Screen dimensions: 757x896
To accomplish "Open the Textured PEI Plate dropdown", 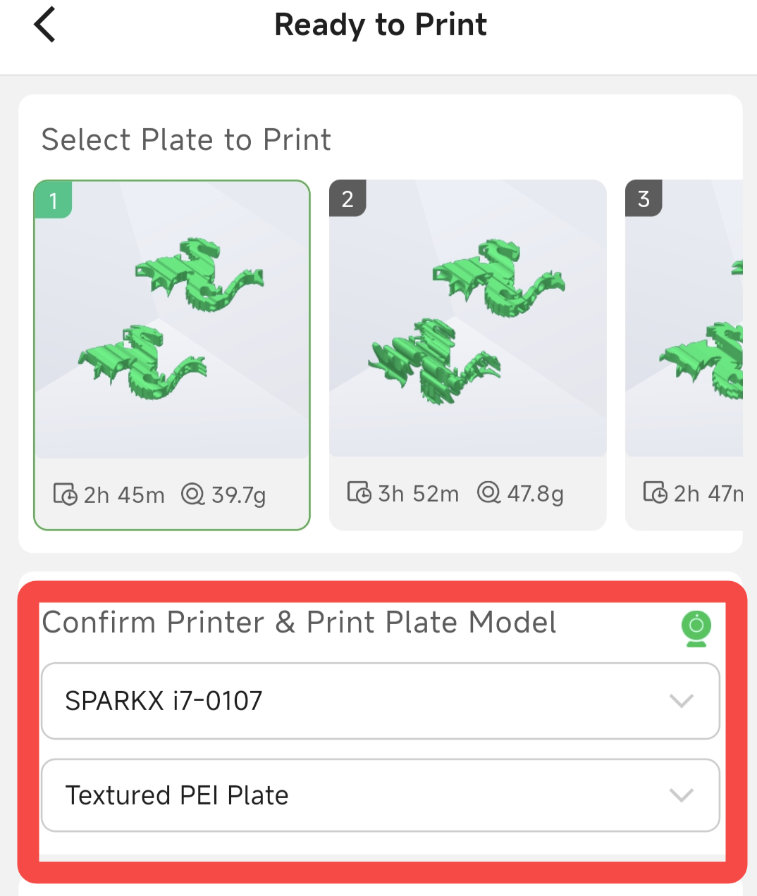I will [352, 795].
